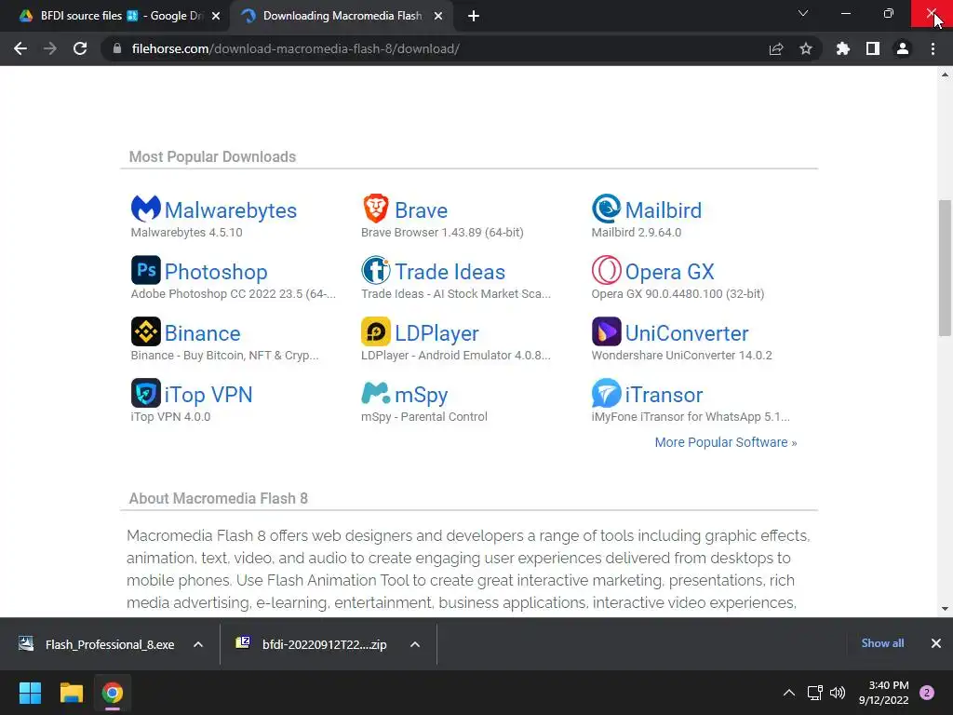Open the mSpy download link
This screenshot has height=715, width=953.
point(422,395)
